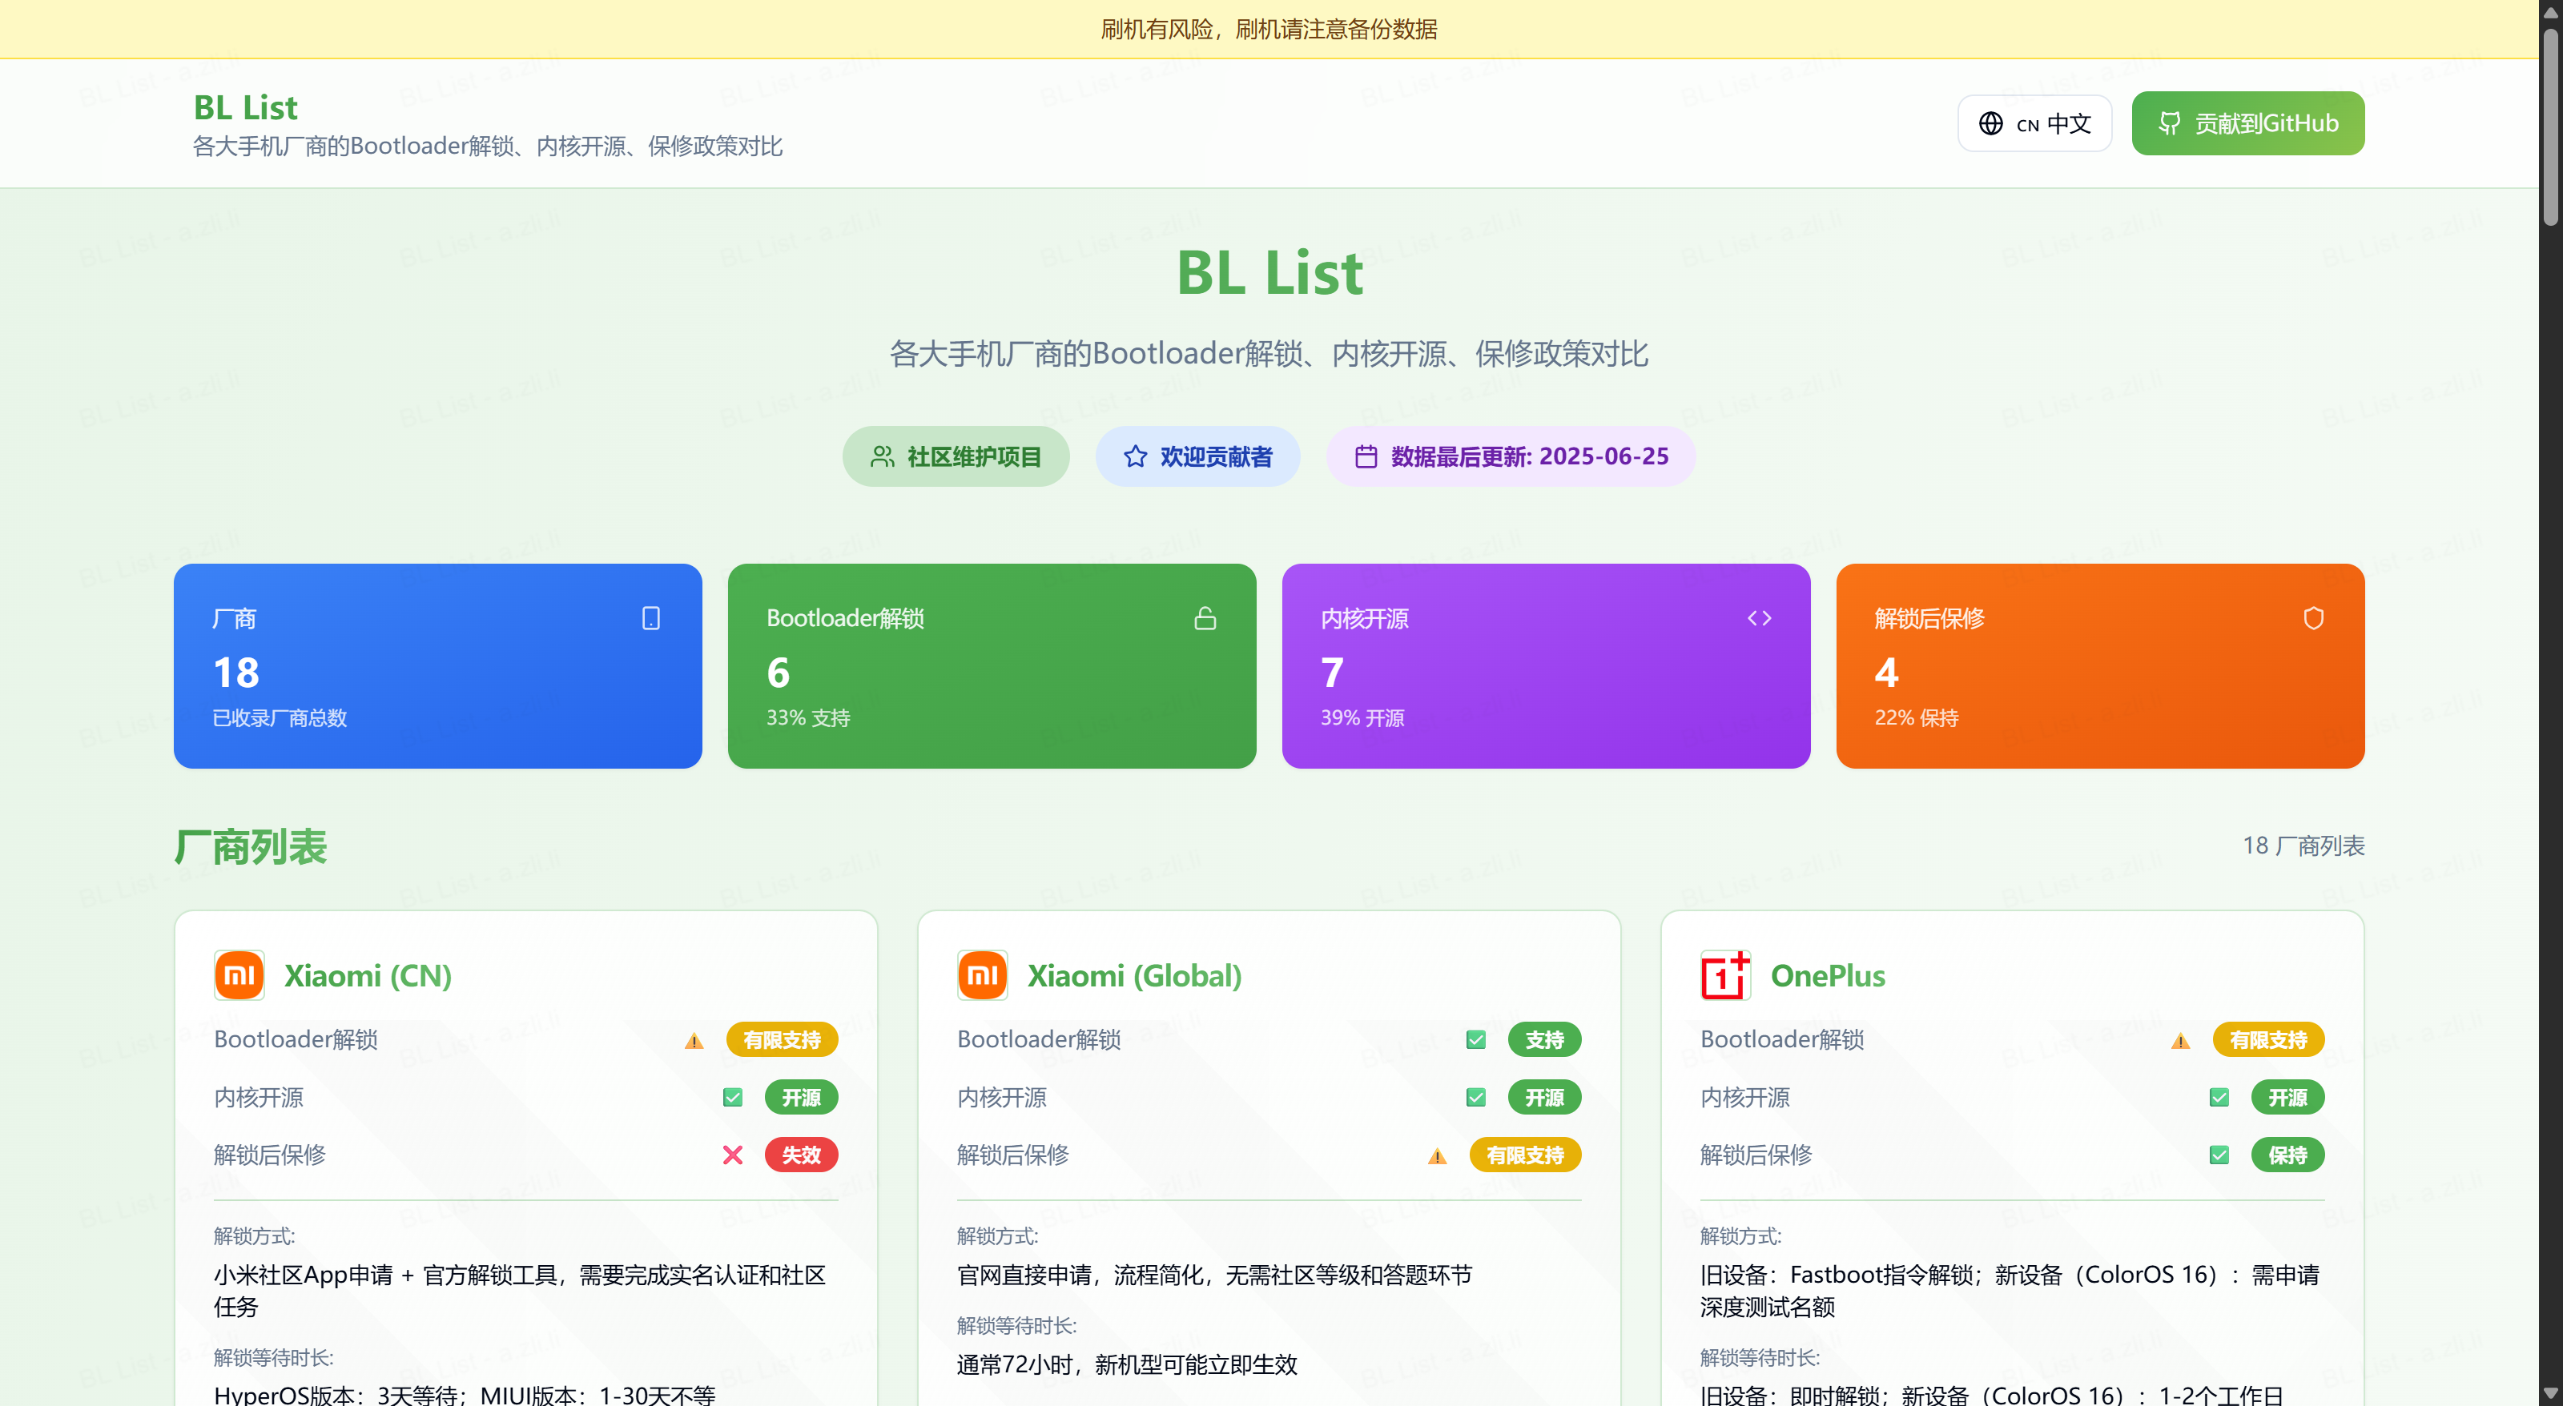Click the 贡献到GitHub button

coord(2247,123)
